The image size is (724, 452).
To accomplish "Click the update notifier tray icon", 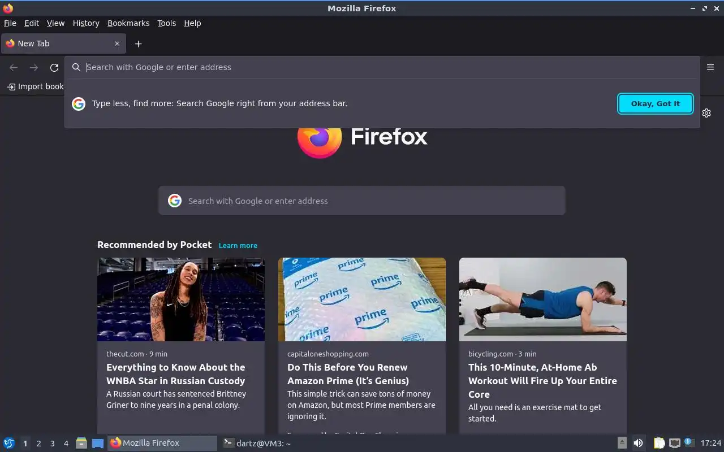I will click(688, 442).
